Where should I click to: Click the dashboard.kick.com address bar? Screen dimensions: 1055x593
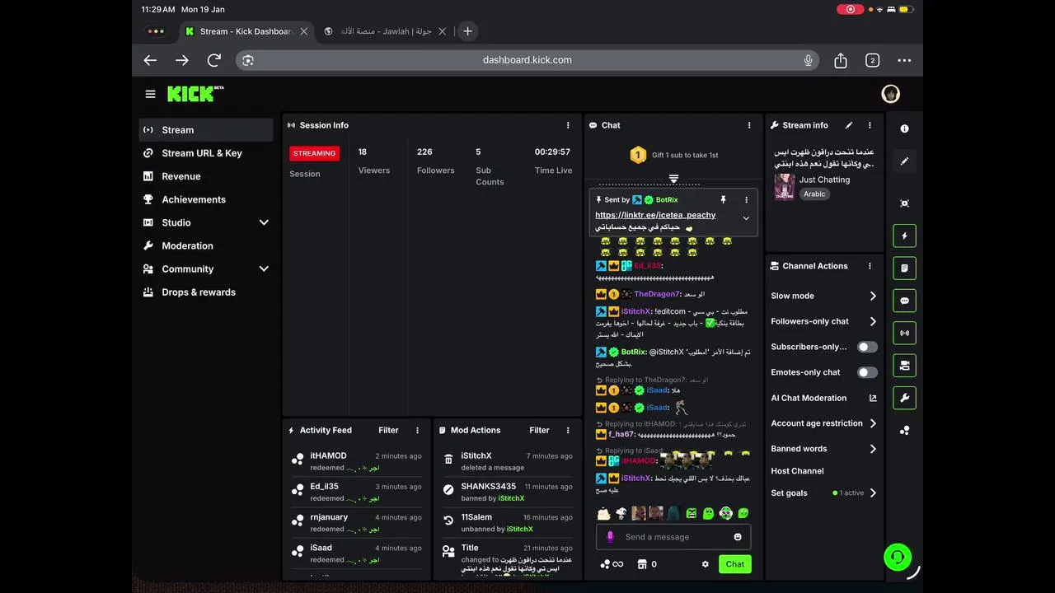(x=527, y=60)
